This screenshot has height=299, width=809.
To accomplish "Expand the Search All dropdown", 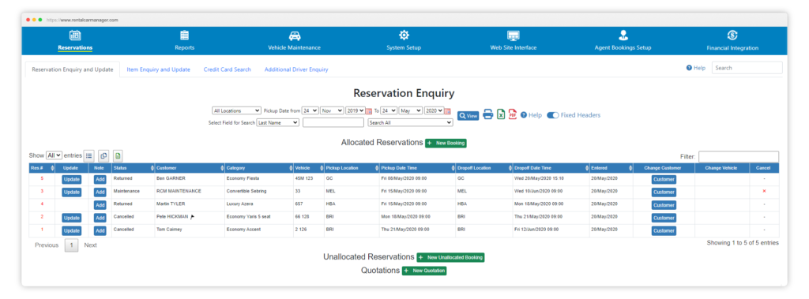I will [x=410, y=123].
